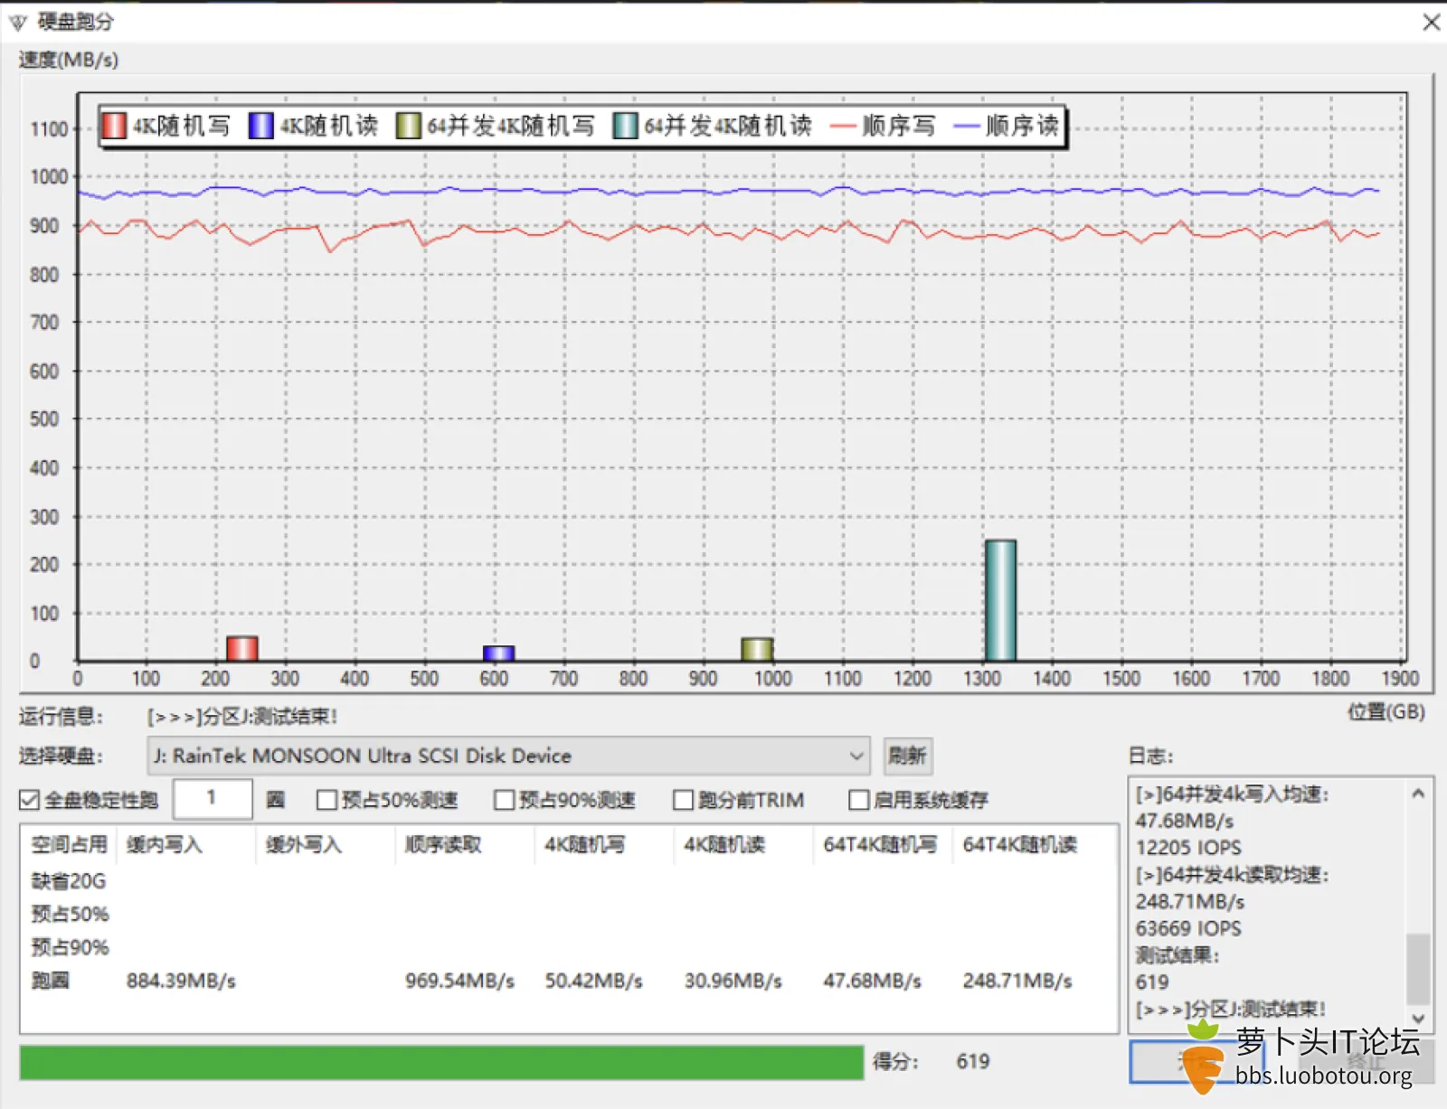
Task: Select the 缺省20G row label
Action: [x=69, y=880]
